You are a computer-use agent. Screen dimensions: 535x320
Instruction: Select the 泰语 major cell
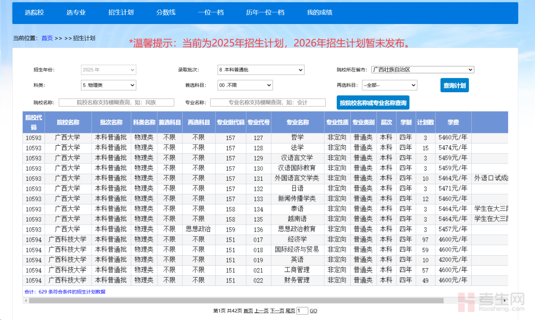[x=298, y=209]
